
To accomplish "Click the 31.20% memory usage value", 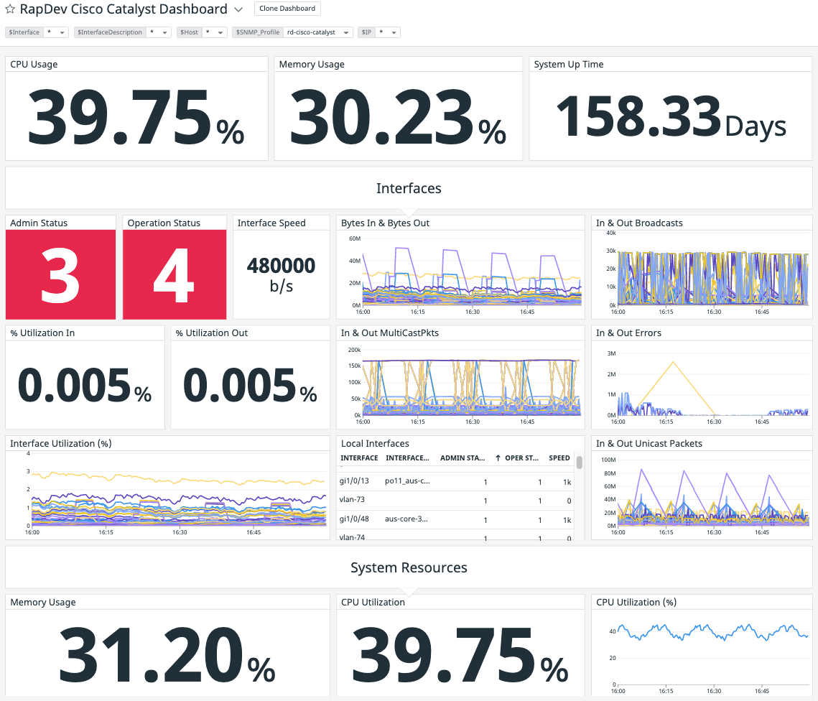I will 167,656.
